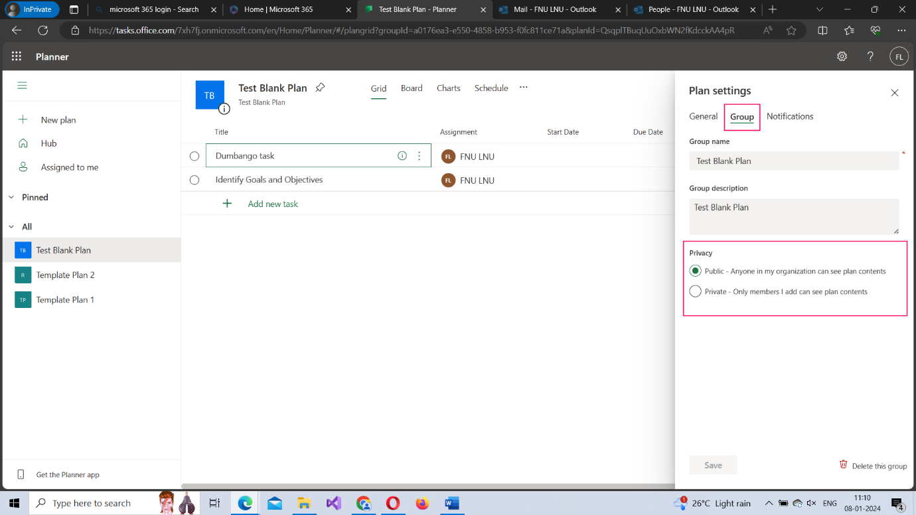Open details info icon for Dumbango task

click(x=402, y=156)
